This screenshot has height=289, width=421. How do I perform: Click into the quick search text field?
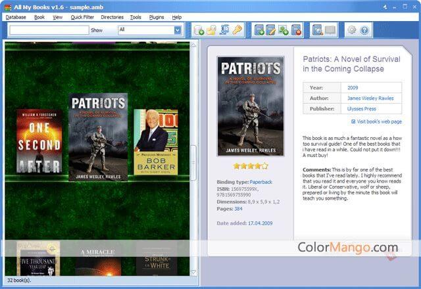[49, 30]
